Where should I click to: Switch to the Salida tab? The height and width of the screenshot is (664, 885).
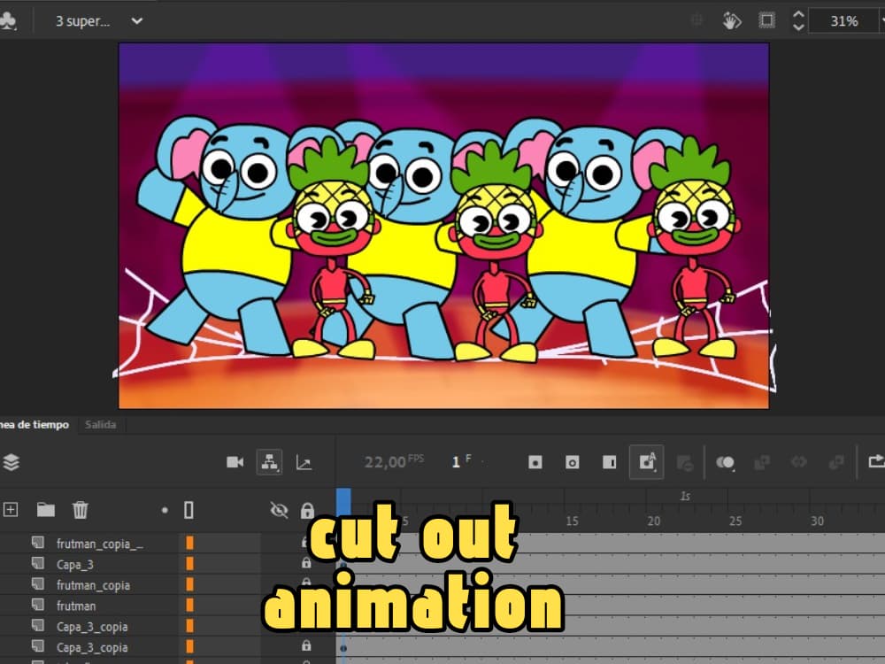(101, 425)
